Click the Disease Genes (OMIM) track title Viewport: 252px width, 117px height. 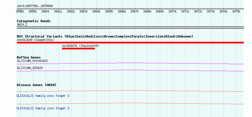37,85
